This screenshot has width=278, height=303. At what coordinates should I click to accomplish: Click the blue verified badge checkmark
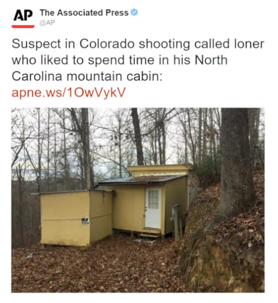pyautogui.click(x=134, y=12)
